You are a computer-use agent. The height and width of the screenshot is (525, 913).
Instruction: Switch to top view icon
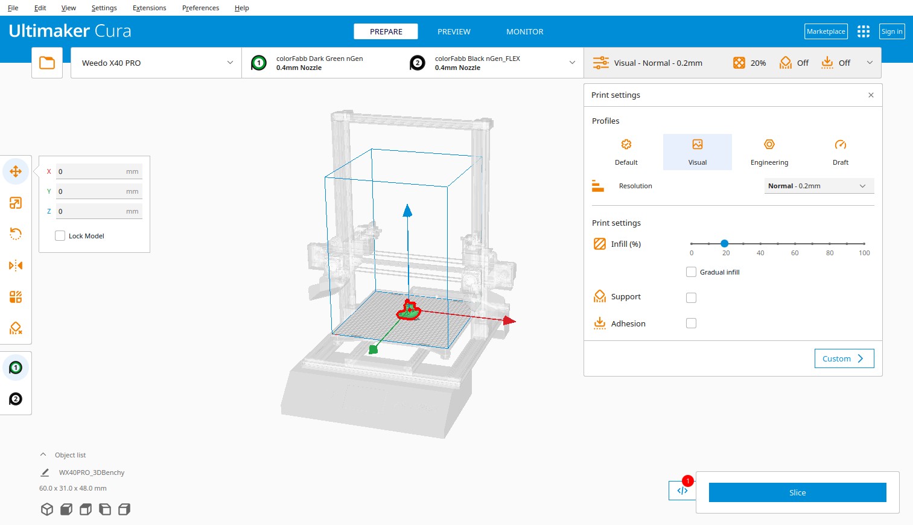pyautogui.click(x=86, y=509)
